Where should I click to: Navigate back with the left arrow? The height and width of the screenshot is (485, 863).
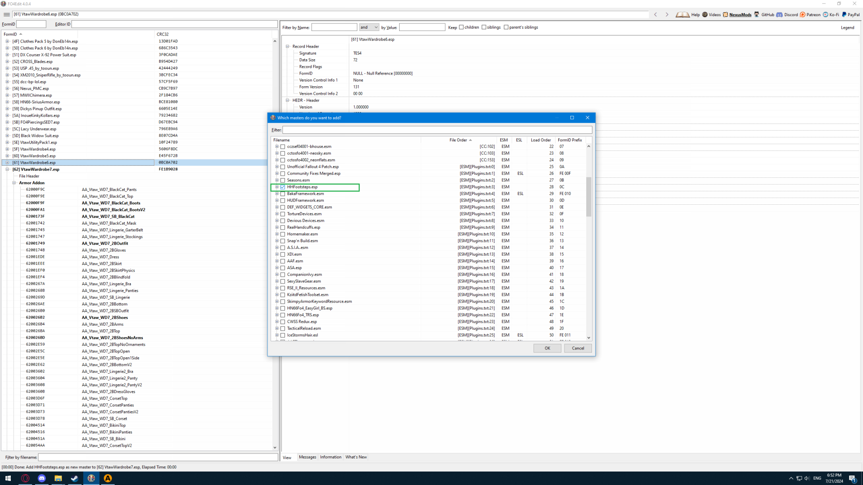(655, 15)
